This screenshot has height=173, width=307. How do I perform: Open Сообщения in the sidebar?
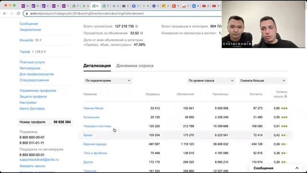click(x=29, y=24)
